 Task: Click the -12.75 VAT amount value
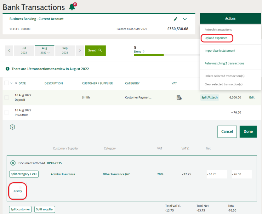click(x=186, y=174)
